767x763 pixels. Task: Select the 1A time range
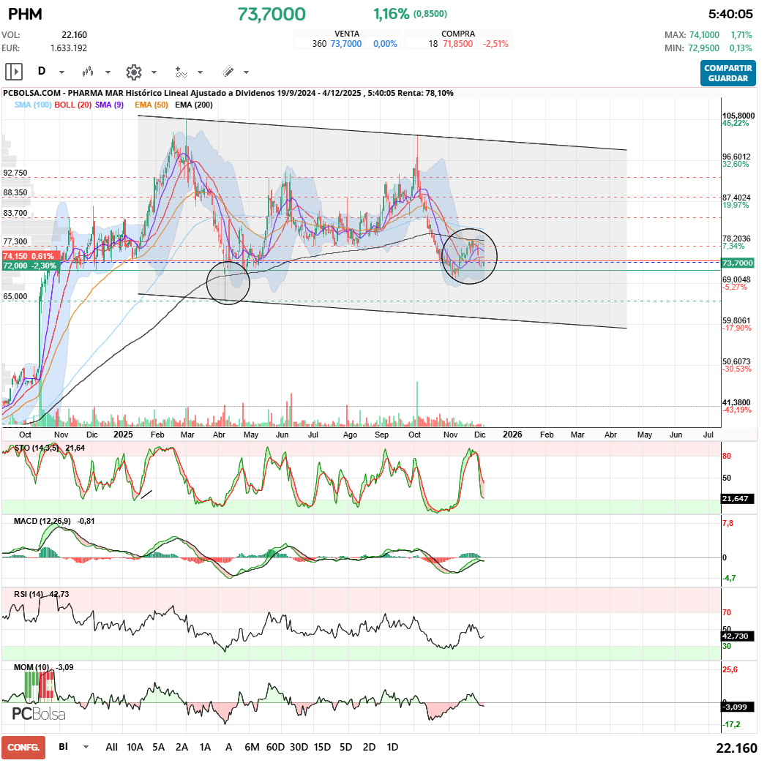point(205,747)
